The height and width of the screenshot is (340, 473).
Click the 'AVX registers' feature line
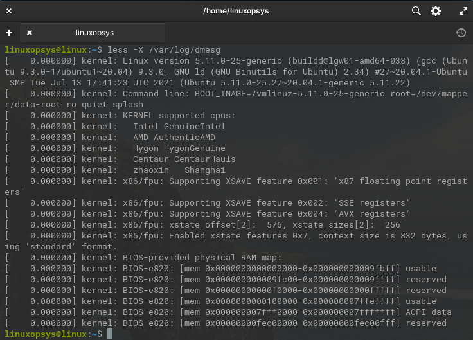207,214
